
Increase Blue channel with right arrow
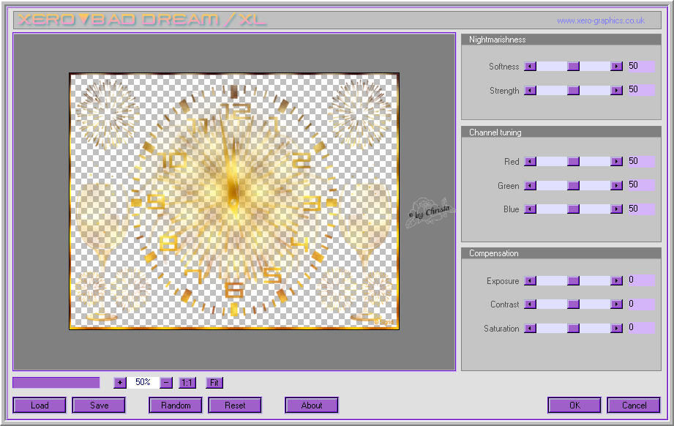click(x=617, y=209)
